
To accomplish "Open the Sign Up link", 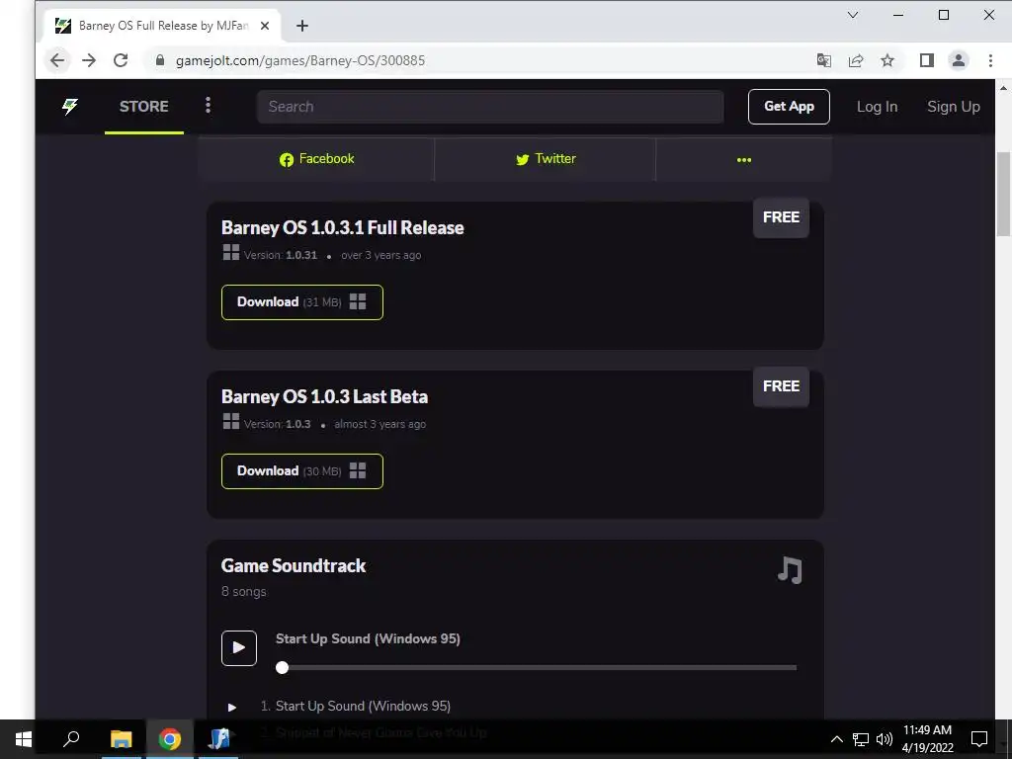I will 954,107.
